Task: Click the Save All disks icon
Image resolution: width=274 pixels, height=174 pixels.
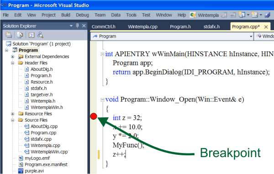Action: (267, 15)
